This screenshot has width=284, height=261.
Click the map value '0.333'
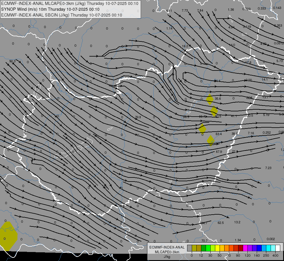pyautogui.click(x=262, y=8)
